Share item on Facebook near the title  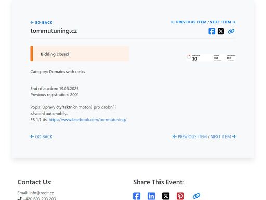211,31
